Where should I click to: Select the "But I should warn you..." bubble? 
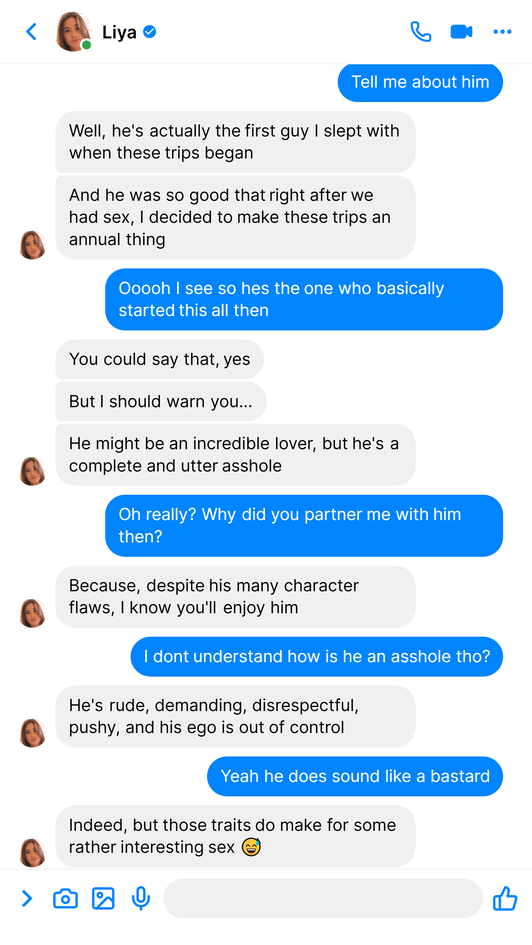click(161, 401)
